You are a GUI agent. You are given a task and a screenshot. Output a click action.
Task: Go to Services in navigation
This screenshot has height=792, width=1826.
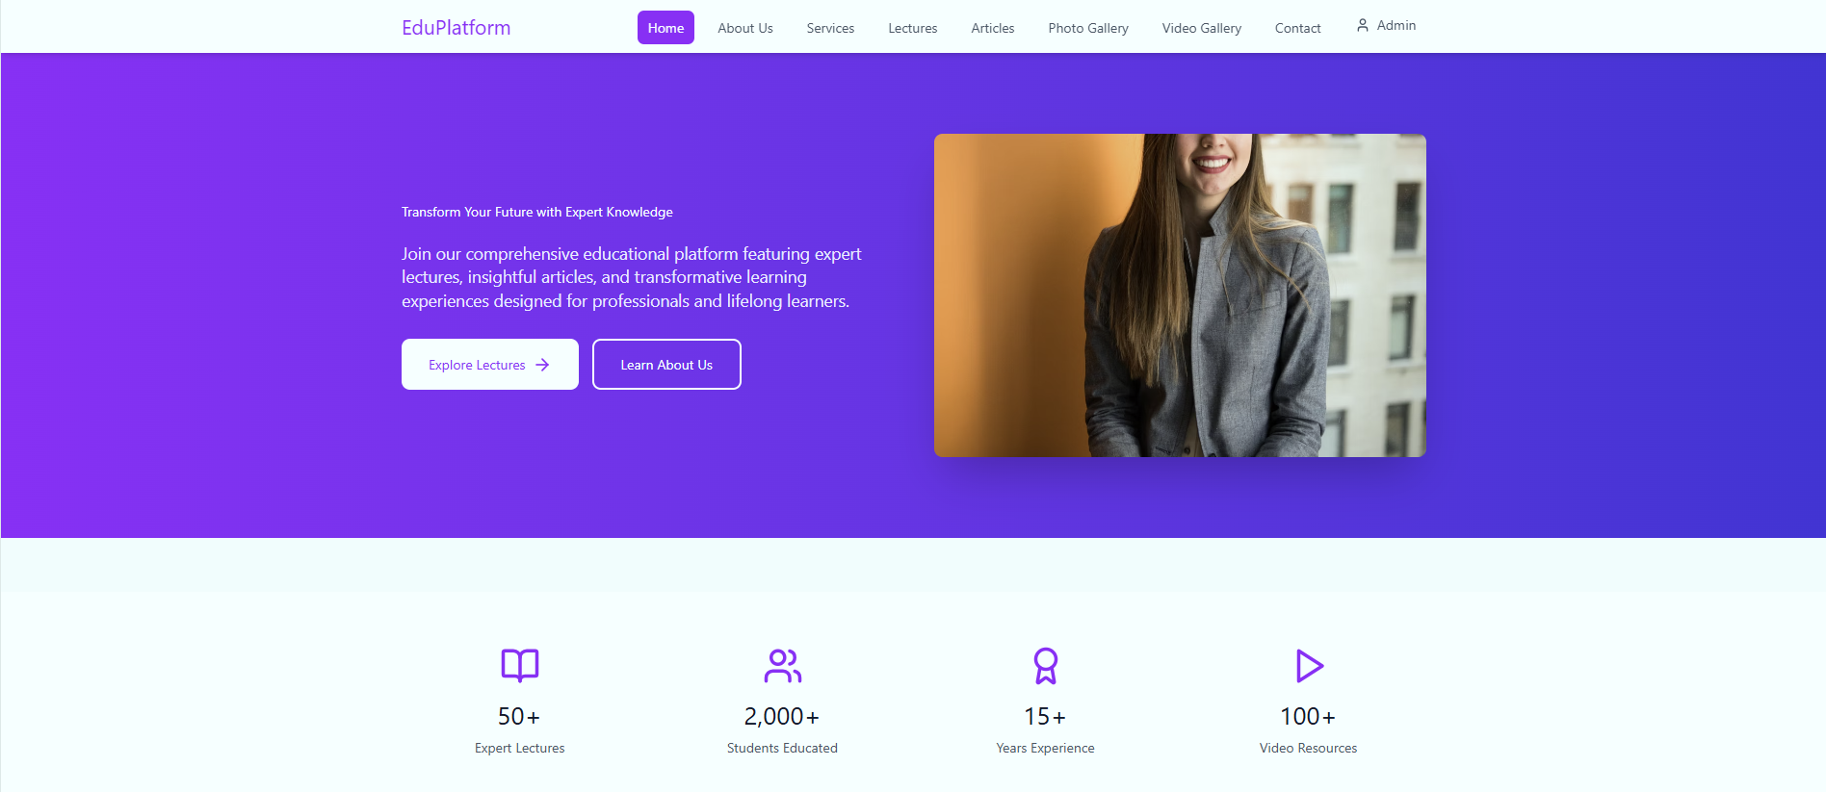pyautogui.click(x=830, y=28)
